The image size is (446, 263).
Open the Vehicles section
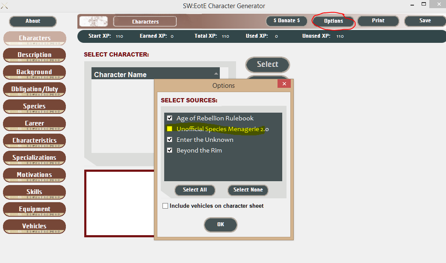(x=34, y=226)
